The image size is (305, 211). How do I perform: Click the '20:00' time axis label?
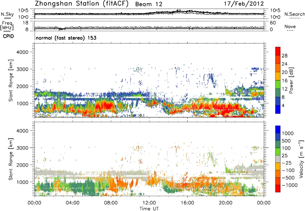225,203
